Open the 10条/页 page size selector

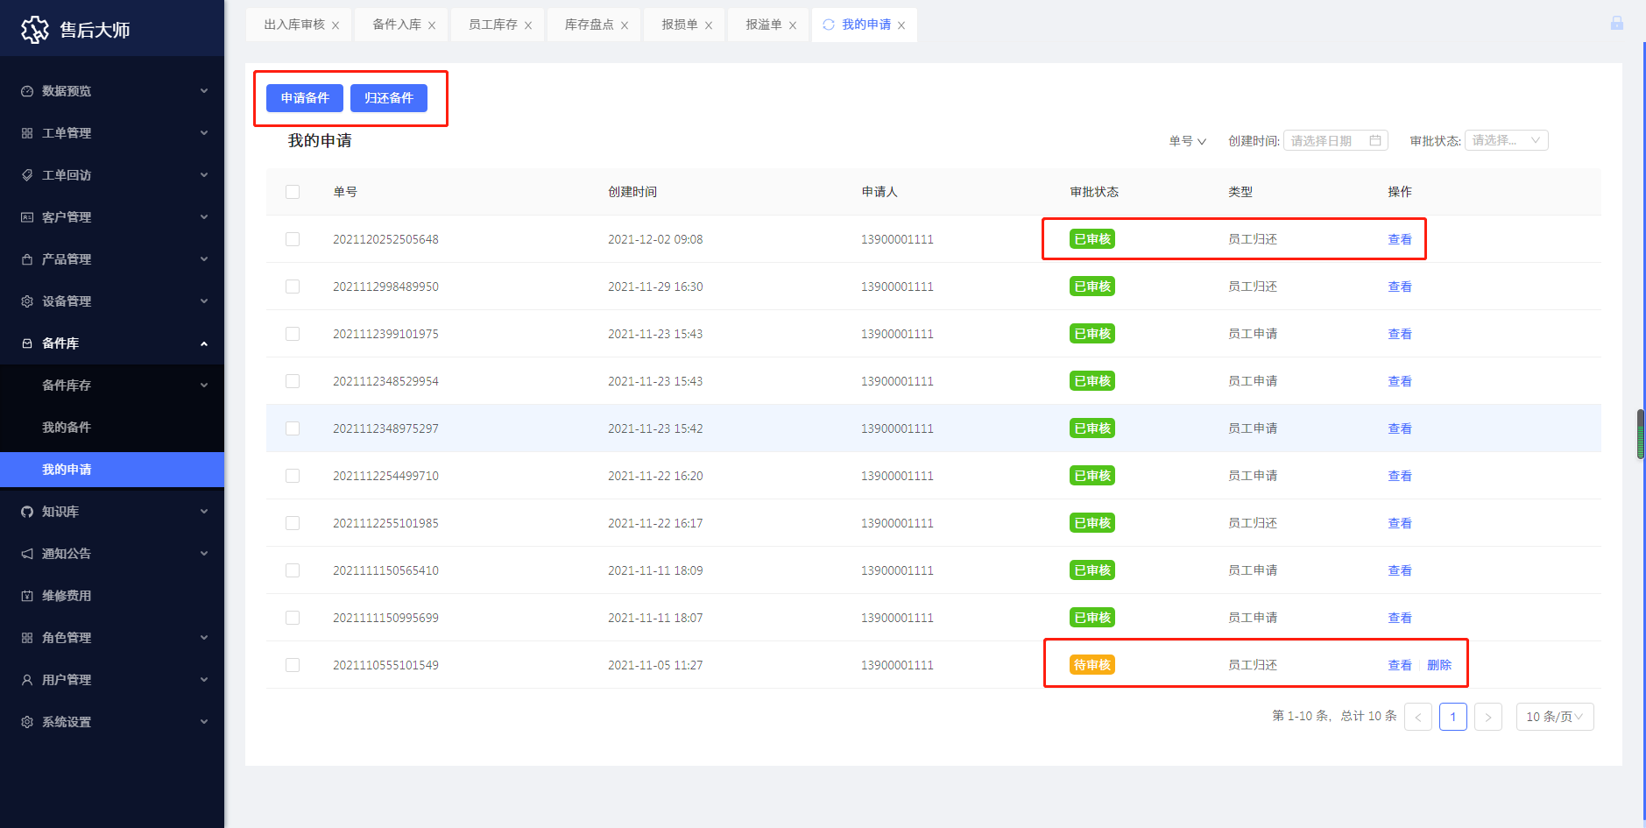click(1554, 716)
